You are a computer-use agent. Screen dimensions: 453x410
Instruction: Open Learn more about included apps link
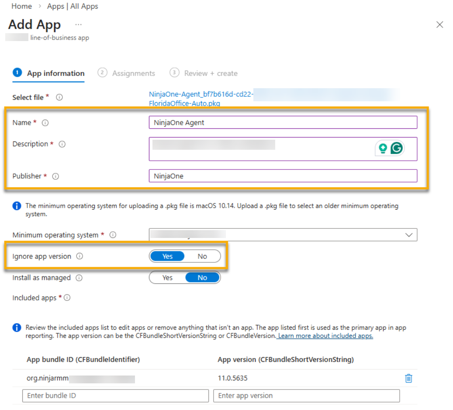pos(325,336)
